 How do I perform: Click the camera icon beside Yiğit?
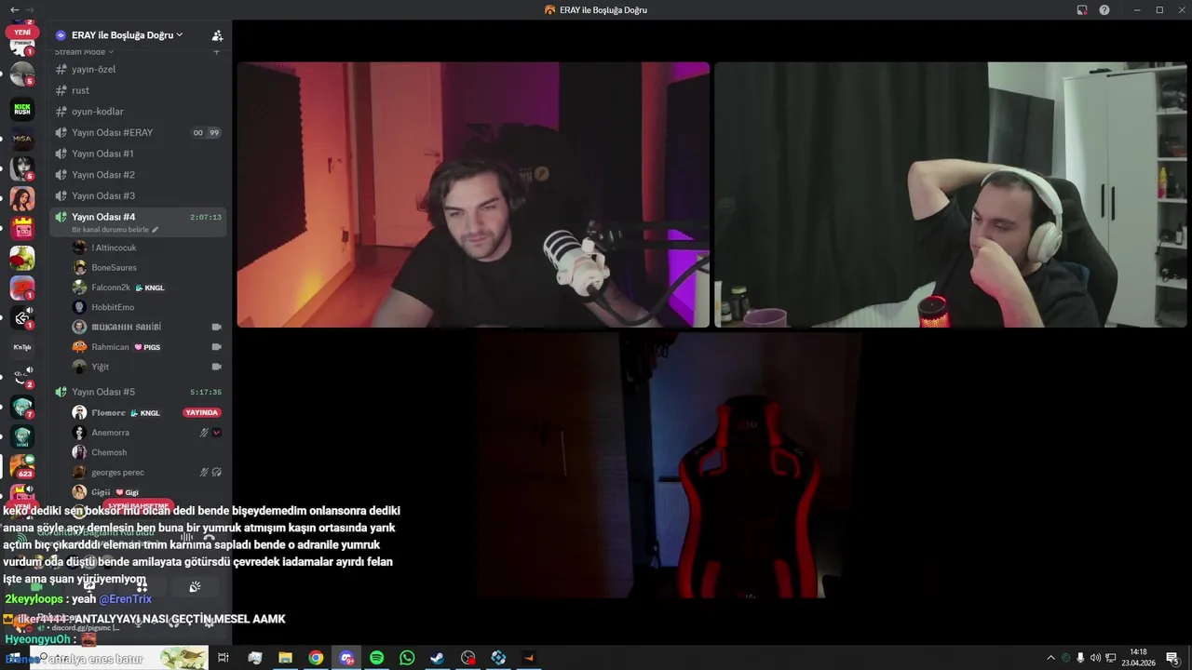(x=217, y=367)
